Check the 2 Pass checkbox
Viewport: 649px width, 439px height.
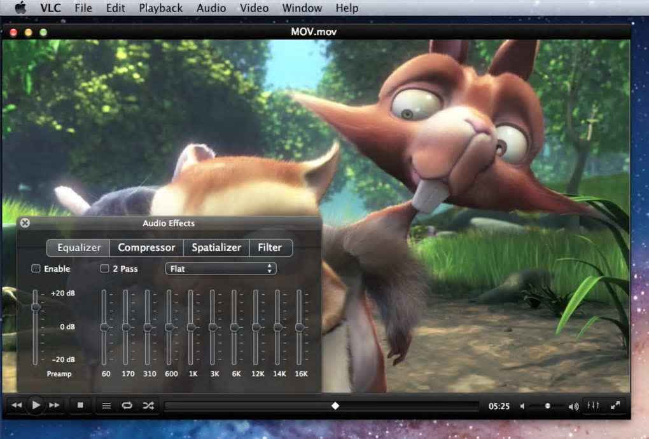pyautogui.click(x=105, y=269)
